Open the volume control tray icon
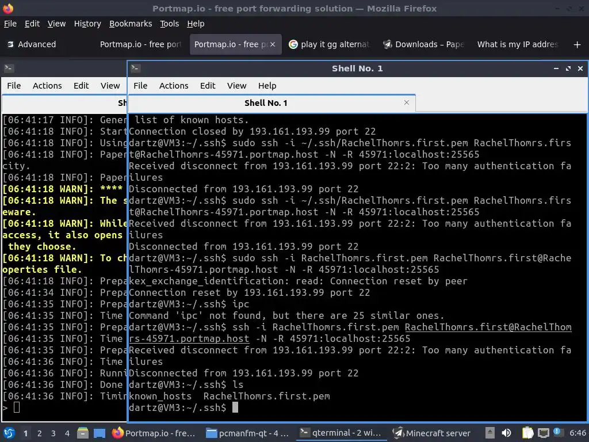 [x=506, y=433]
